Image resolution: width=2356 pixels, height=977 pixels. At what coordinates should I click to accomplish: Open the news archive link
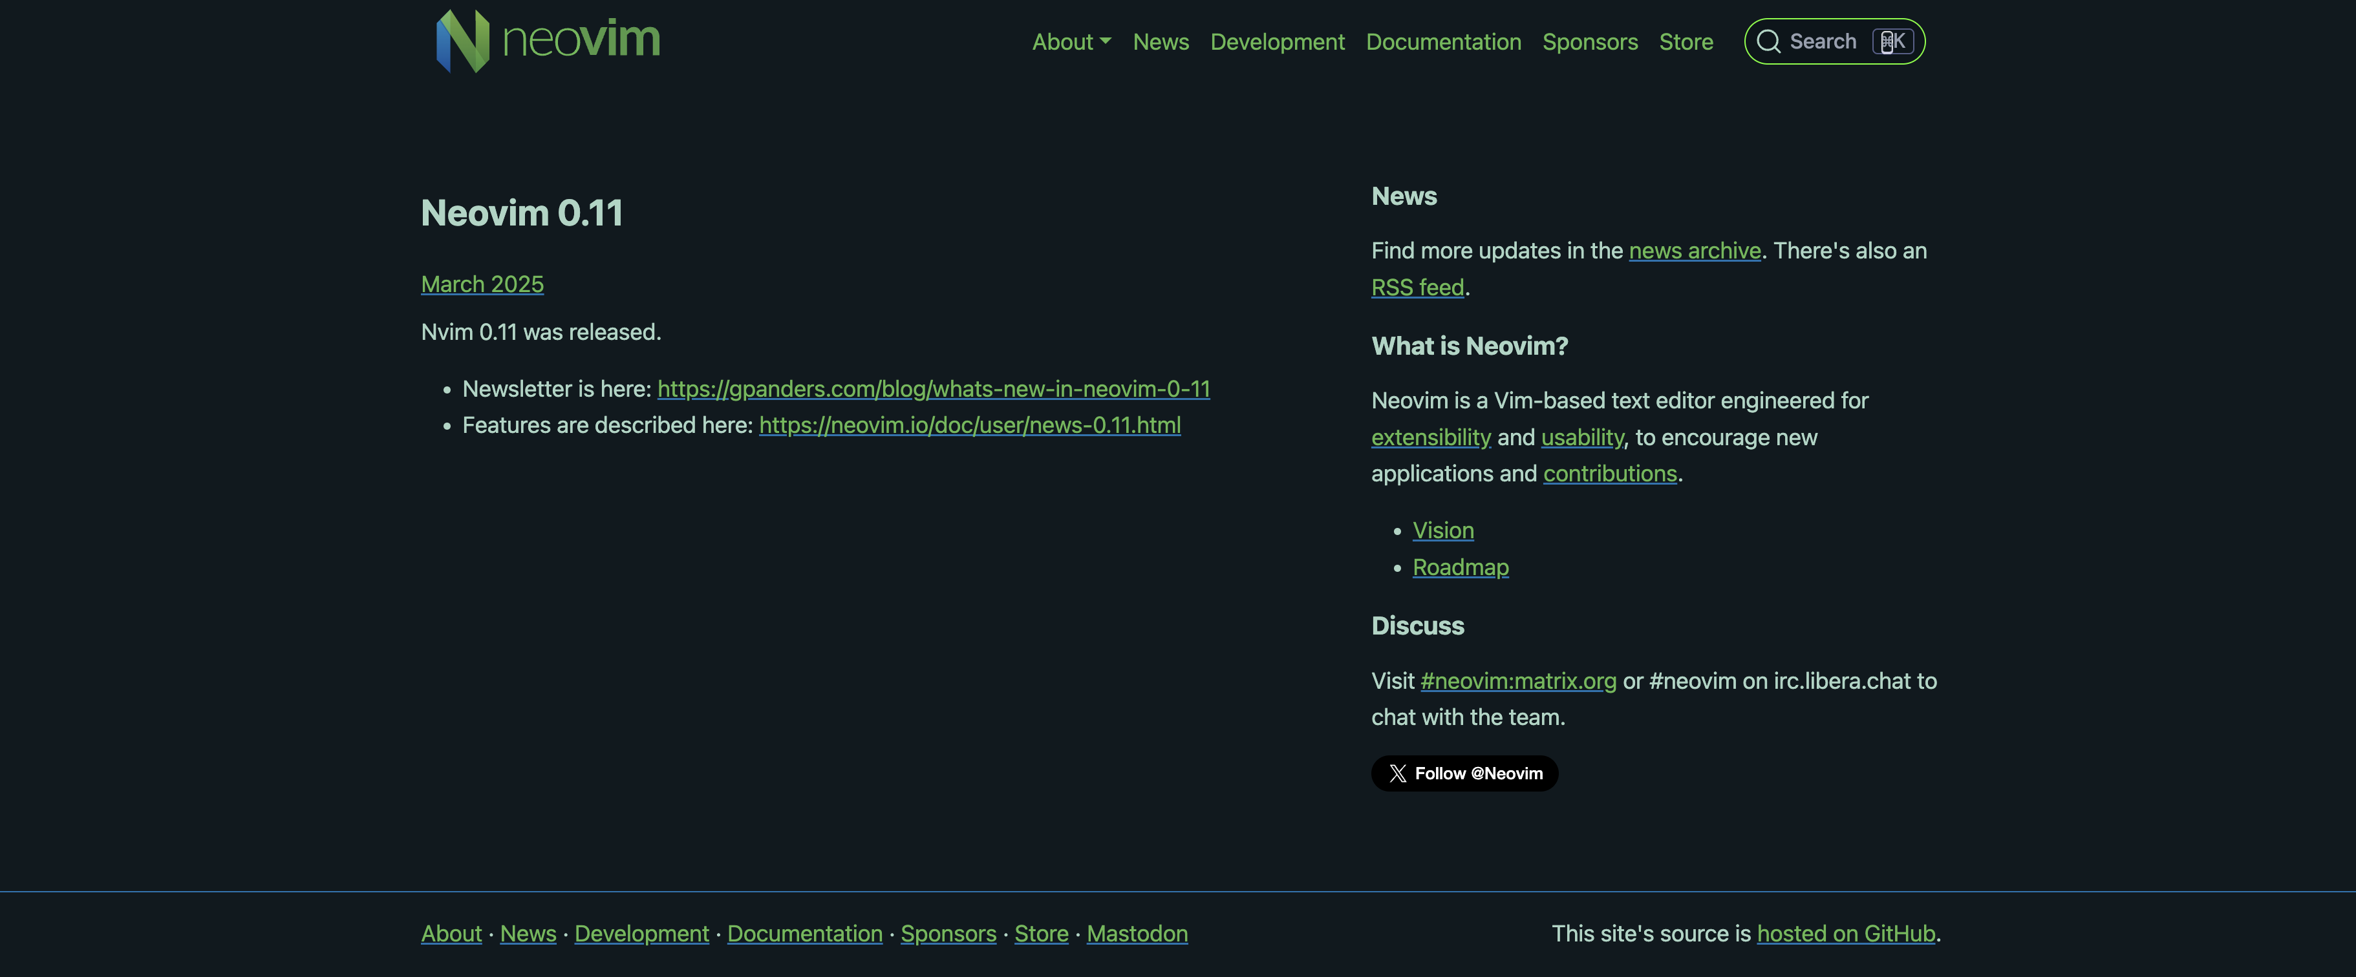pos(1694,251)
